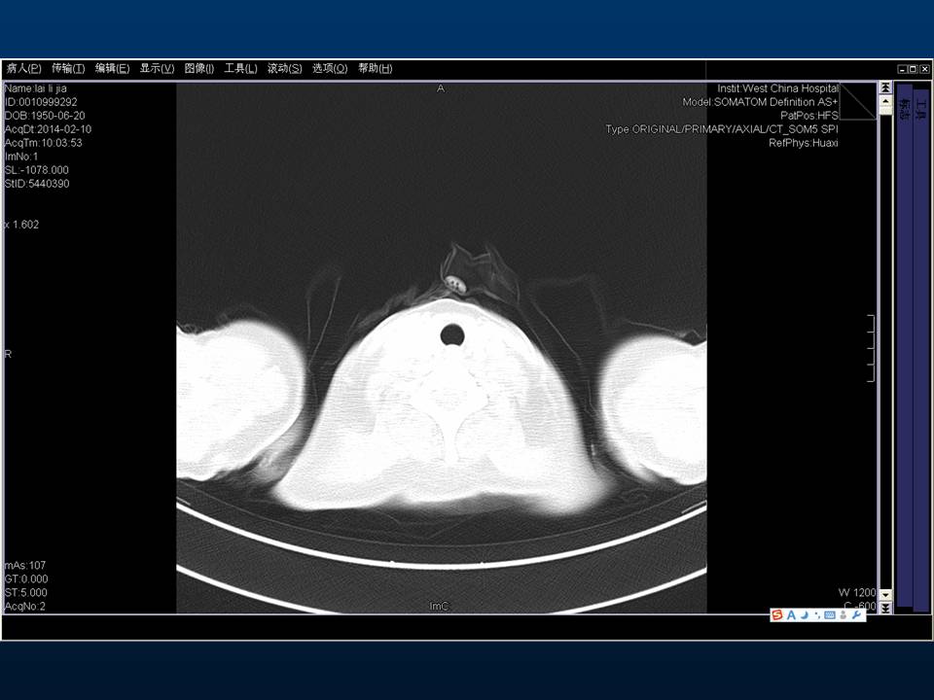
Task: Expand the 工具(L) dropdown menu
Action: (240, 68)
